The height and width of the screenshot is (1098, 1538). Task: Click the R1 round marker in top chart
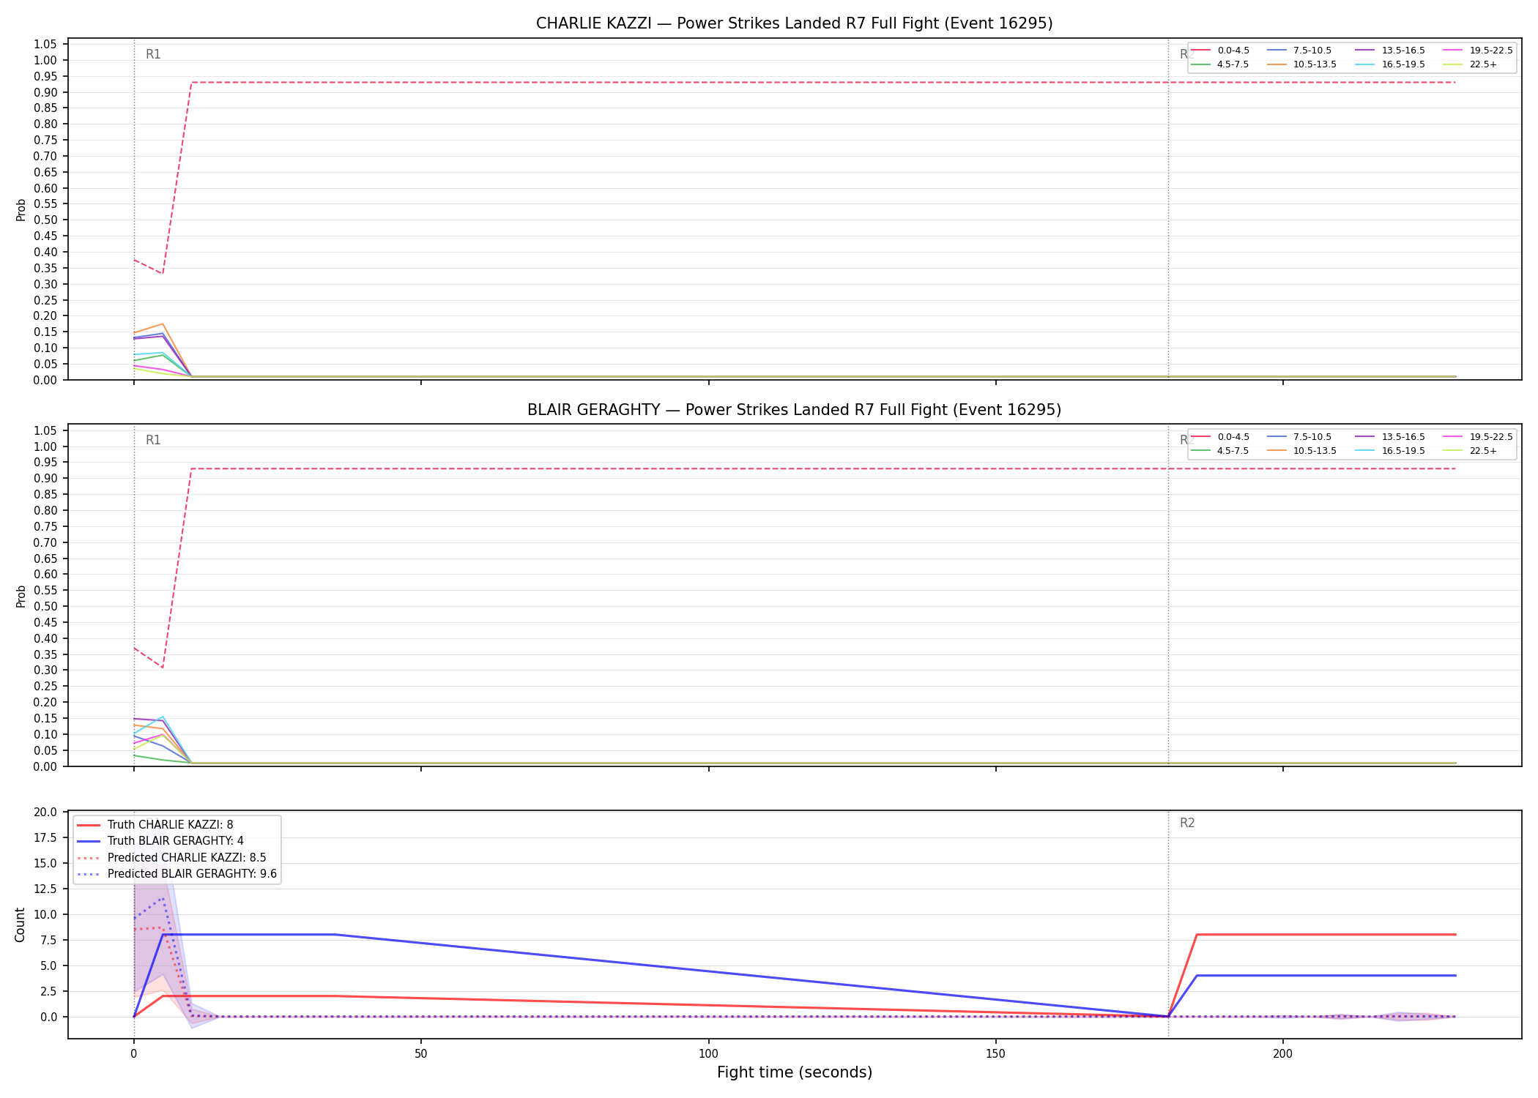(153, 54)
